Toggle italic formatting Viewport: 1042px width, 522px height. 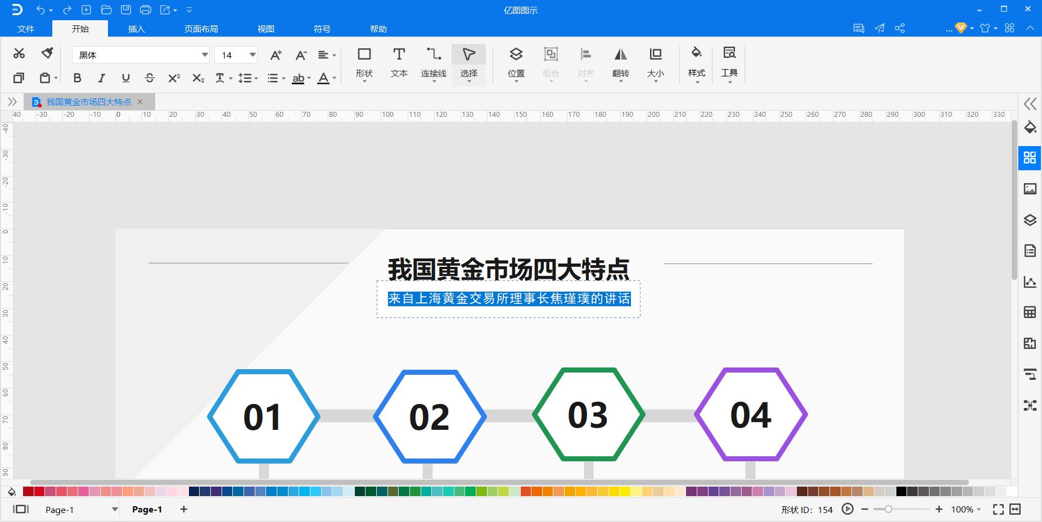(102, 78)
